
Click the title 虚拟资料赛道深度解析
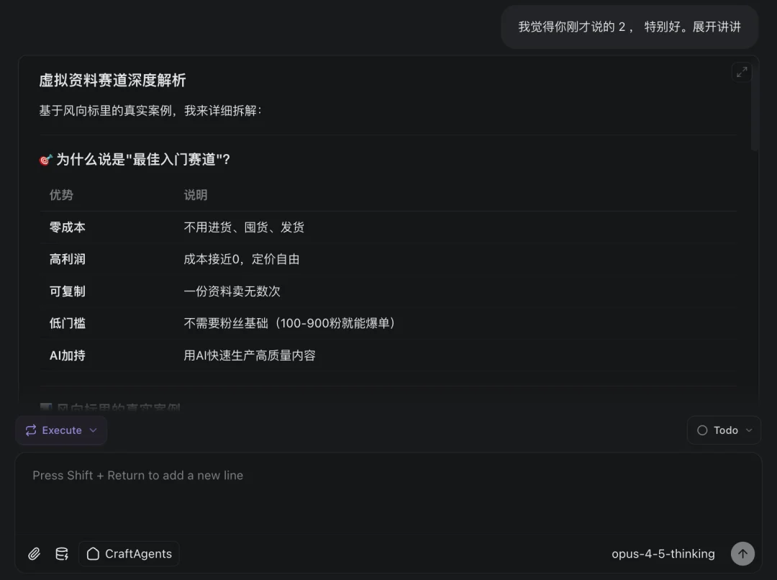pyautogui.click(x=112, y=81)
